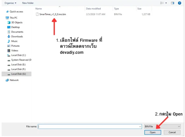The width and height of the screenshot is (185, 137).
Task: Open Music folder
Action: [14, 41]
